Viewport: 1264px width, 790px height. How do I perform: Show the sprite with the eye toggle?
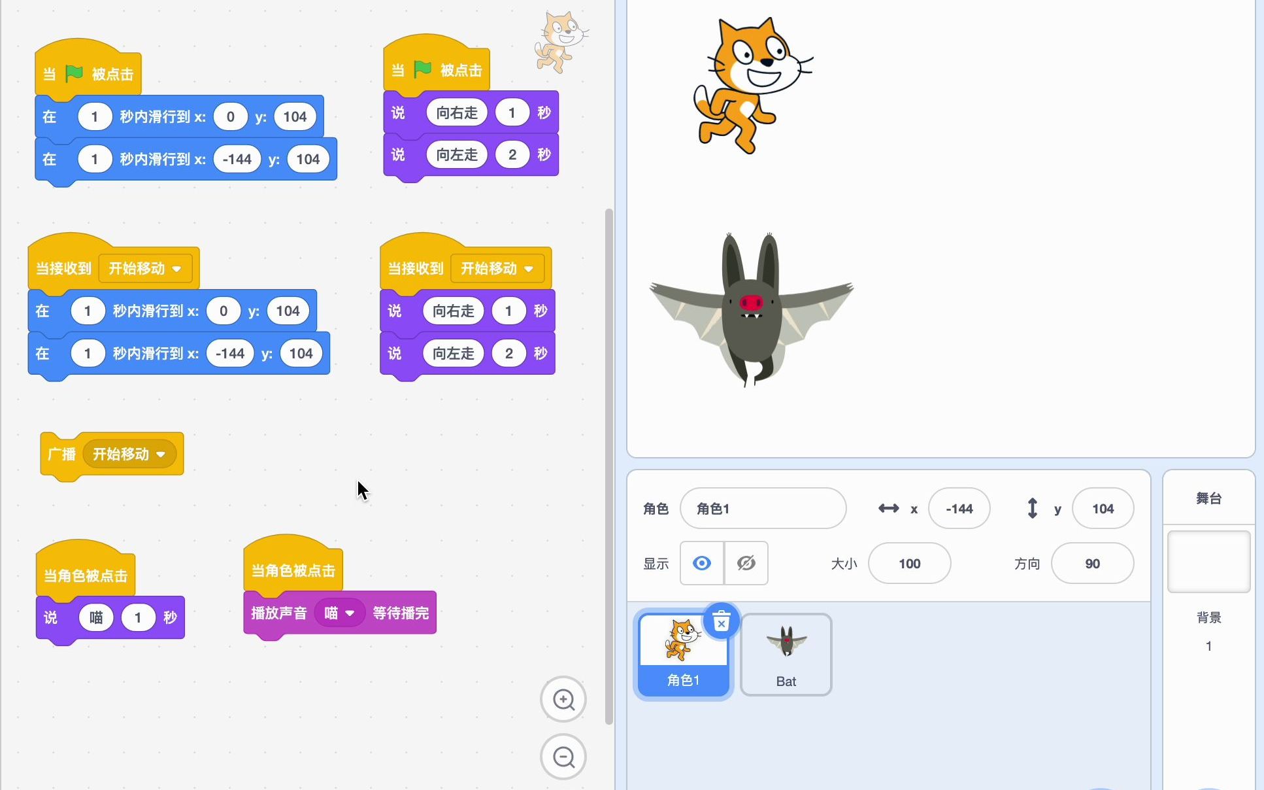click(x=701, y=563)
